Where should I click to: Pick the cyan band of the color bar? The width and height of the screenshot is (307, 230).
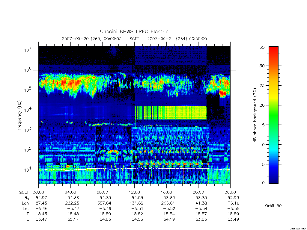click(x=273, y=150)
